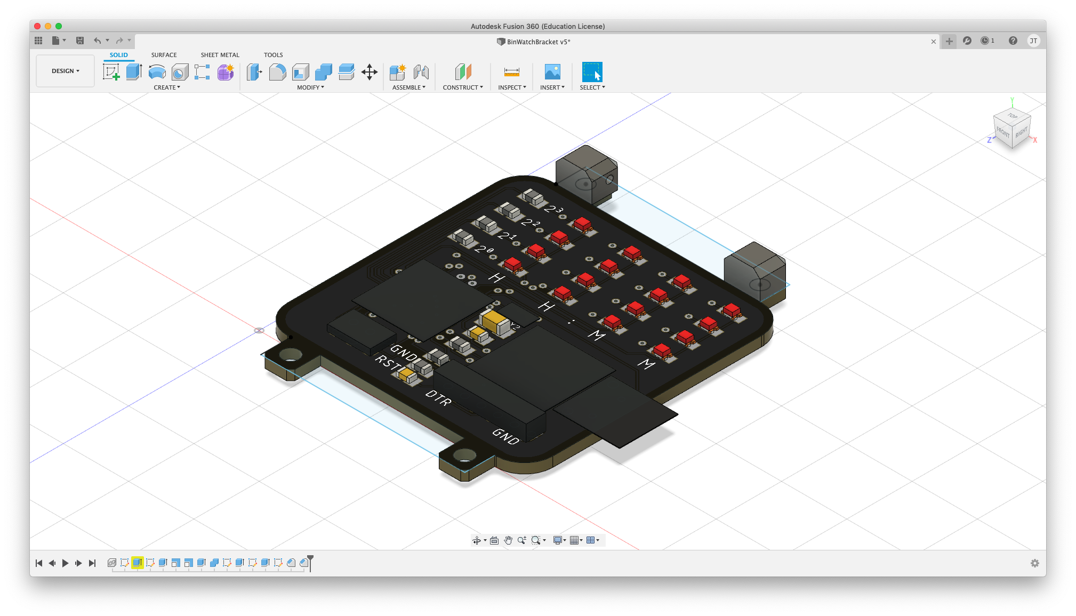This screenshot has height=616, width=1076.
Task: Select the Combine feature in timeline
Action: 214,563
